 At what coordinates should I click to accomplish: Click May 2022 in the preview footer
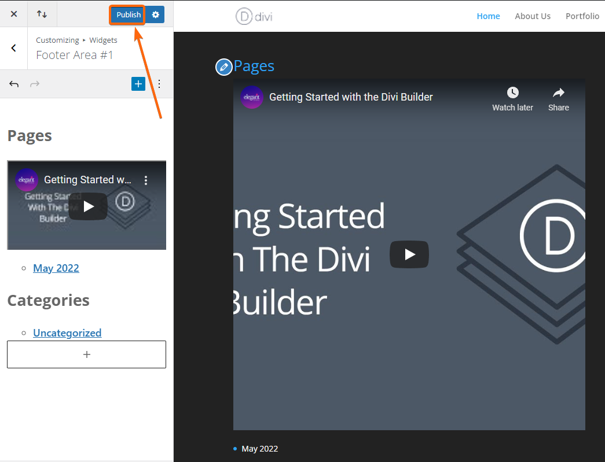tap(260, 449)
